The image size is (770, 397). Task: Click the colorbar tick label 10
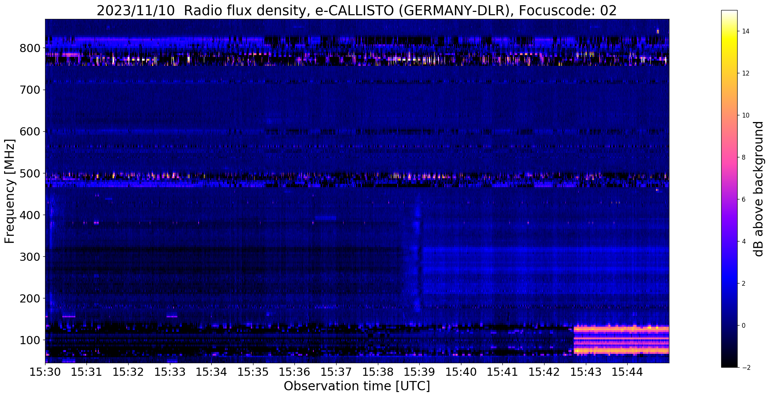[745, 115]
